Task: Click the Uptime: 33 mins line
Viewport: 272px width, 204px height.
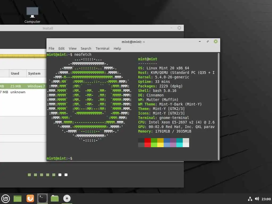Action: [154, 82]
